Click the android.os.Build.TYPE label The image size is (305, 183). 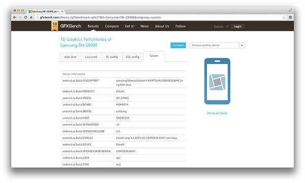[x=76, y=164]
